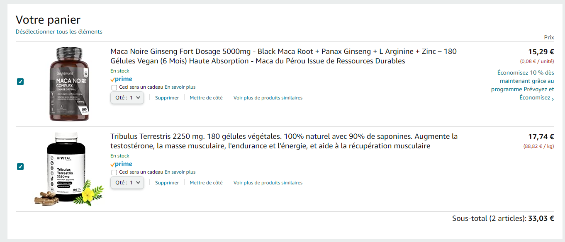
Task: Click En stock label under Maca Noire
Action: point(120,71)
